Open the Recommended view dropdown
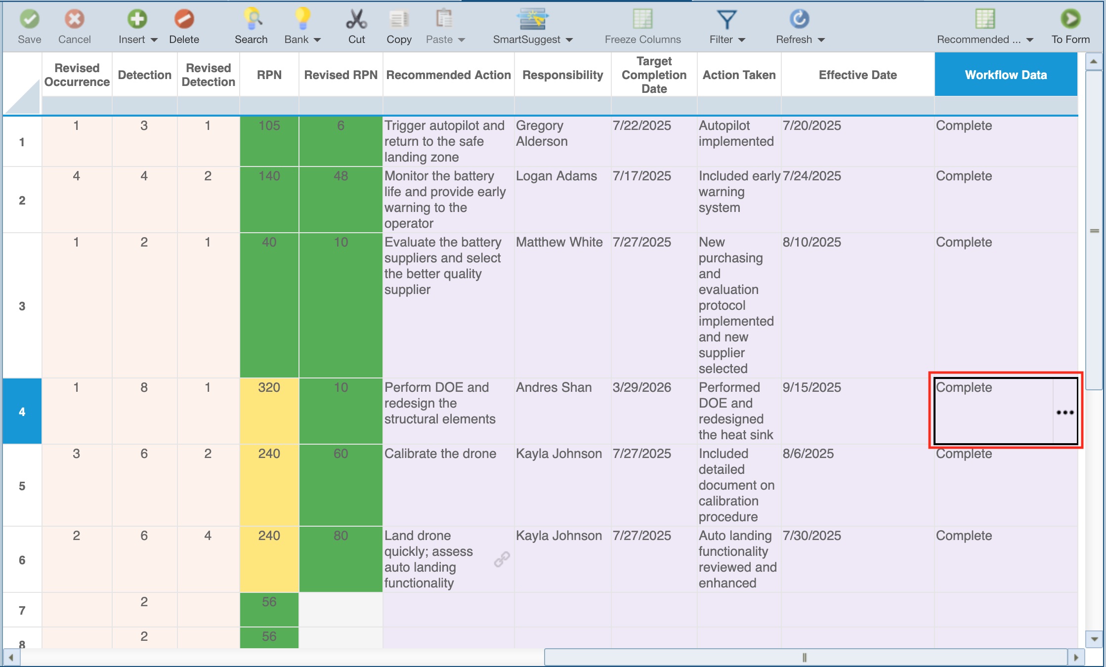Image resolution: width=1106 pixels, height=667 pixels. (x=1030, y=40)
